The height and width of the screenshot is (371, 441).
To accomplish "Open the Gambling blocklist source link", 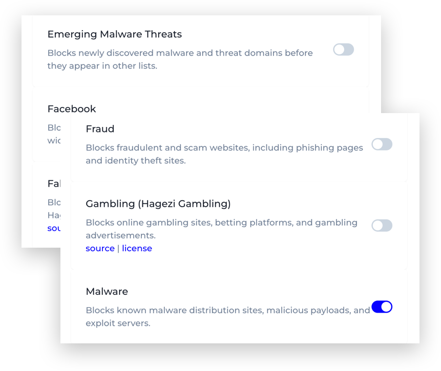I will click(100, 249).
